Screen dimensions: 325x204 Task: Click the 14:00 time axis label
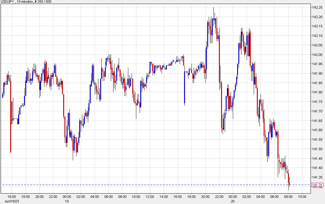coord(164,197)
